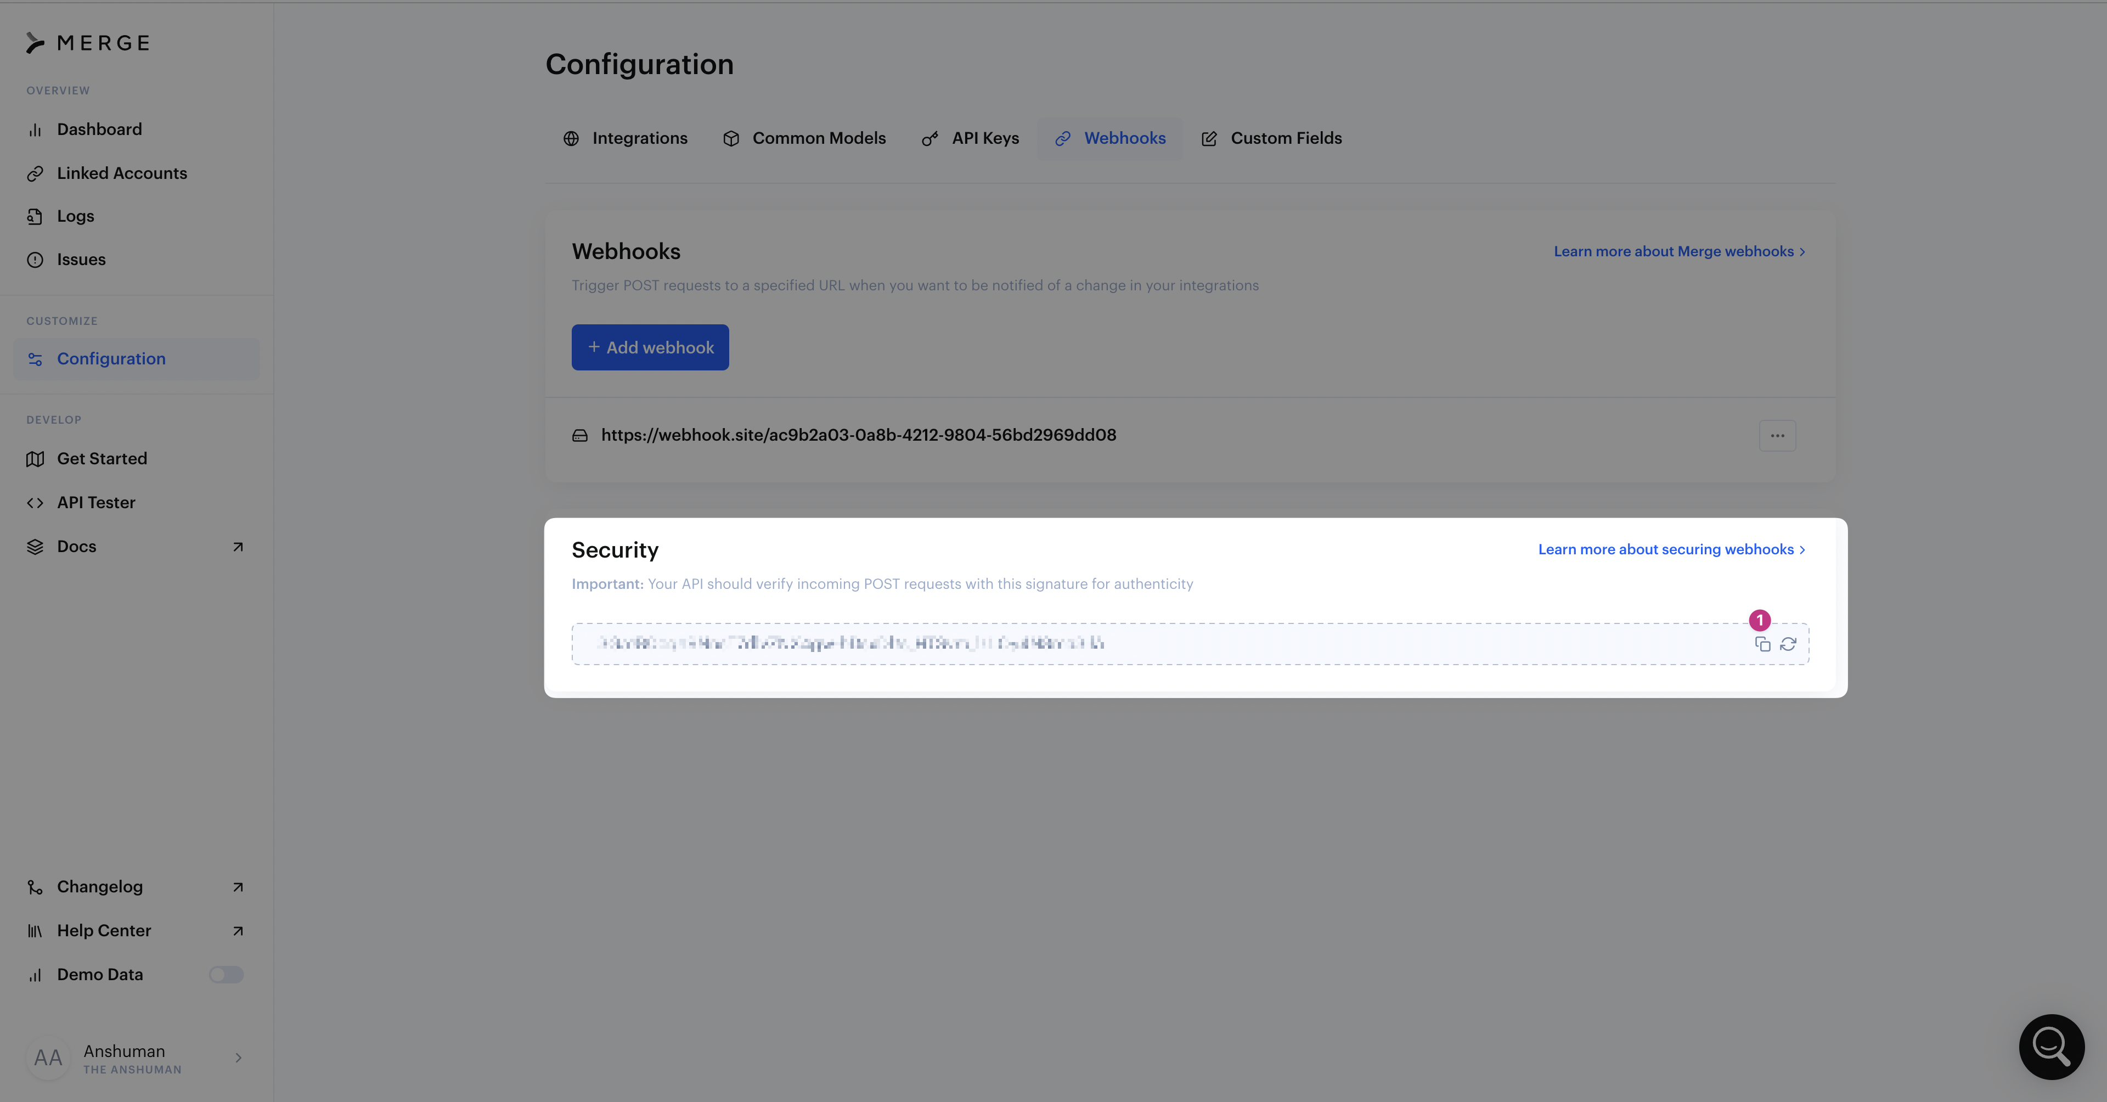2107x1102 pixels.
Task: Click the API Keys key icon
Action: (x=930, y=139)
